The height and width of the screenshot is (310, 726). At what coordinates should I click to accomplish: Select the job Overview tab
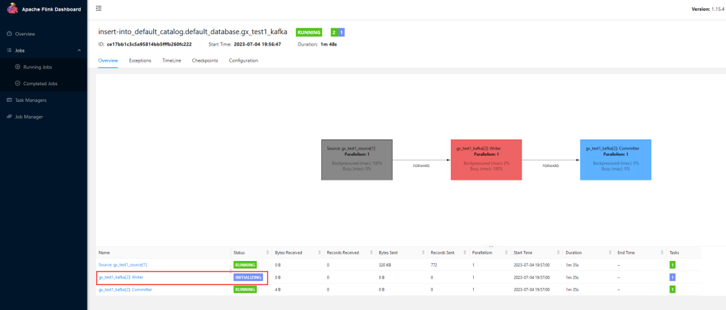pyautogui.click(x=108, y=60)
